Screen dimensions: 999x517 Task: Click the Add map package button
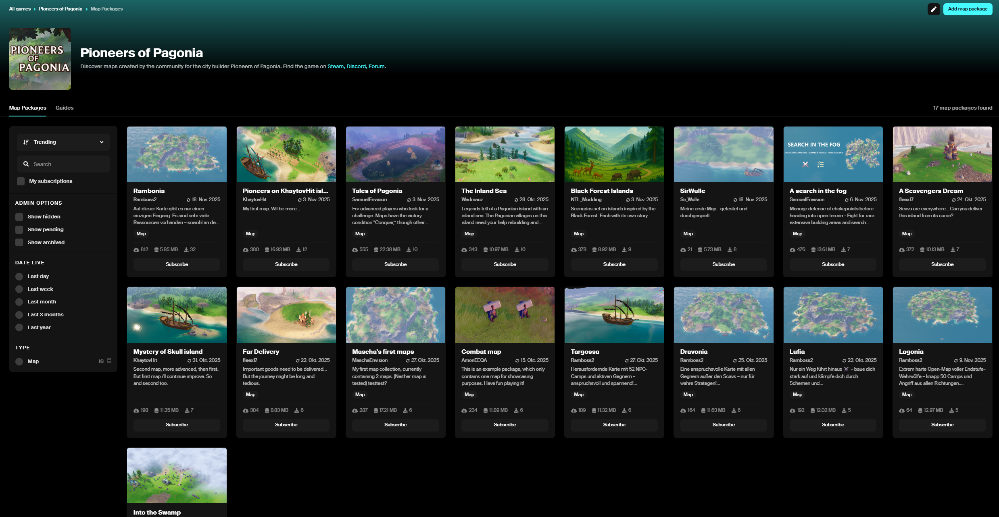coord(967,9)
